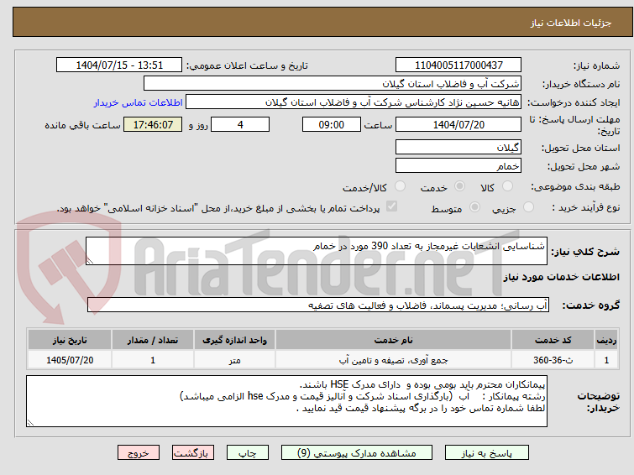Click the بازگشت back button
The height and width of the screenshot is (475, 634).
coord(193,453)
